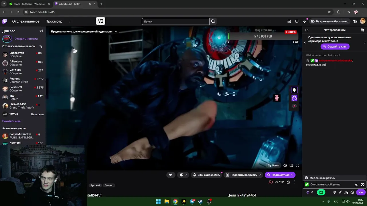Switch the player to fullscreen
The height and width of the screenshot is (206, 367).
tap(297, 165)
